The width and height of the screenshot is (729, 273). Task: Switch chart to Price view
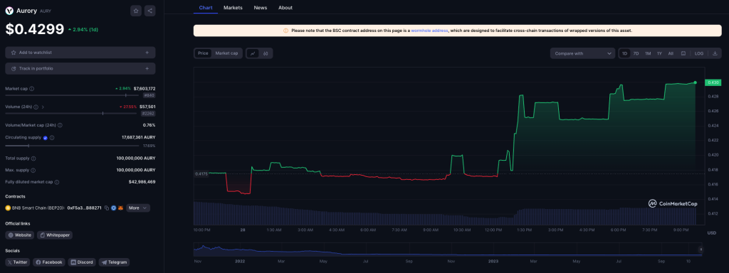203,53
